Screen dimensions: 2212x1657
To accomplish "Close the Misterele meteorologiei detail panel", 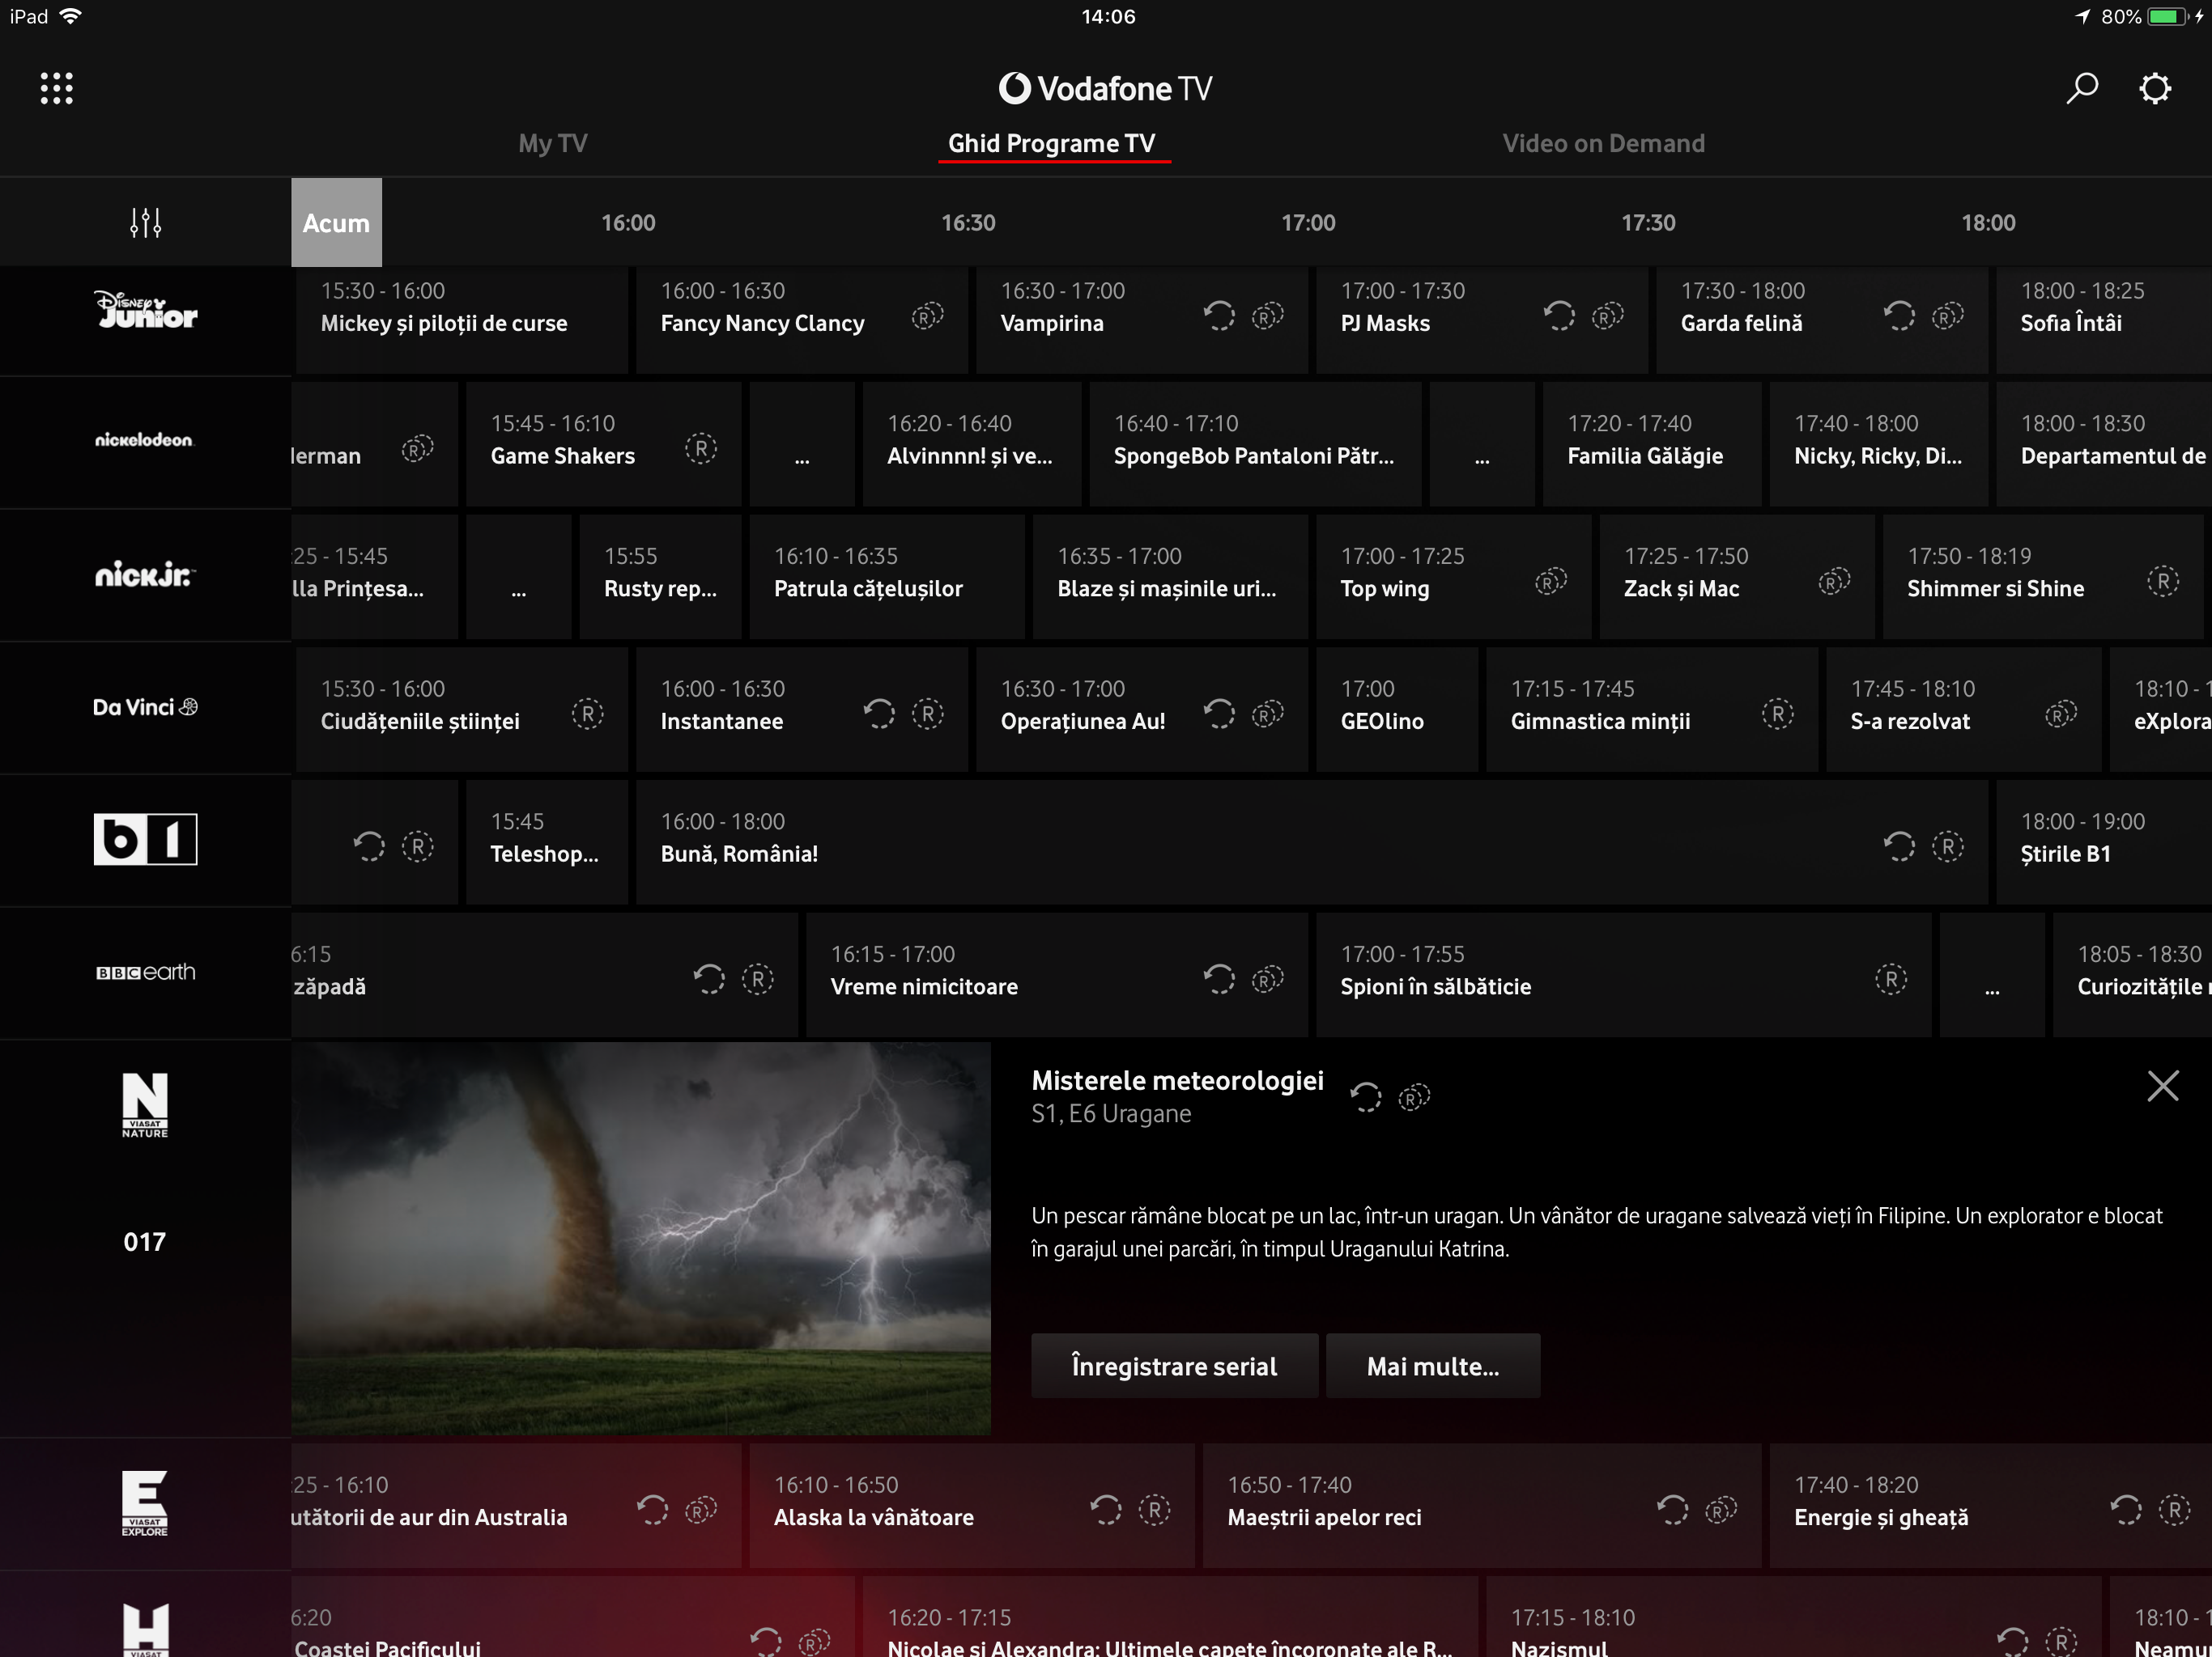I will [2163, 1085].
